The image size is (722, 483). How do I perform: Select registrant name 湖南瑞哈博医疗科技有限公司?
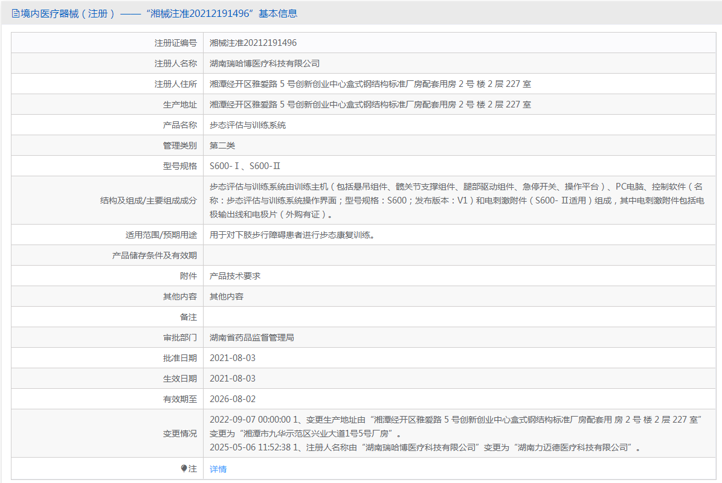click(x=265, y=63)
